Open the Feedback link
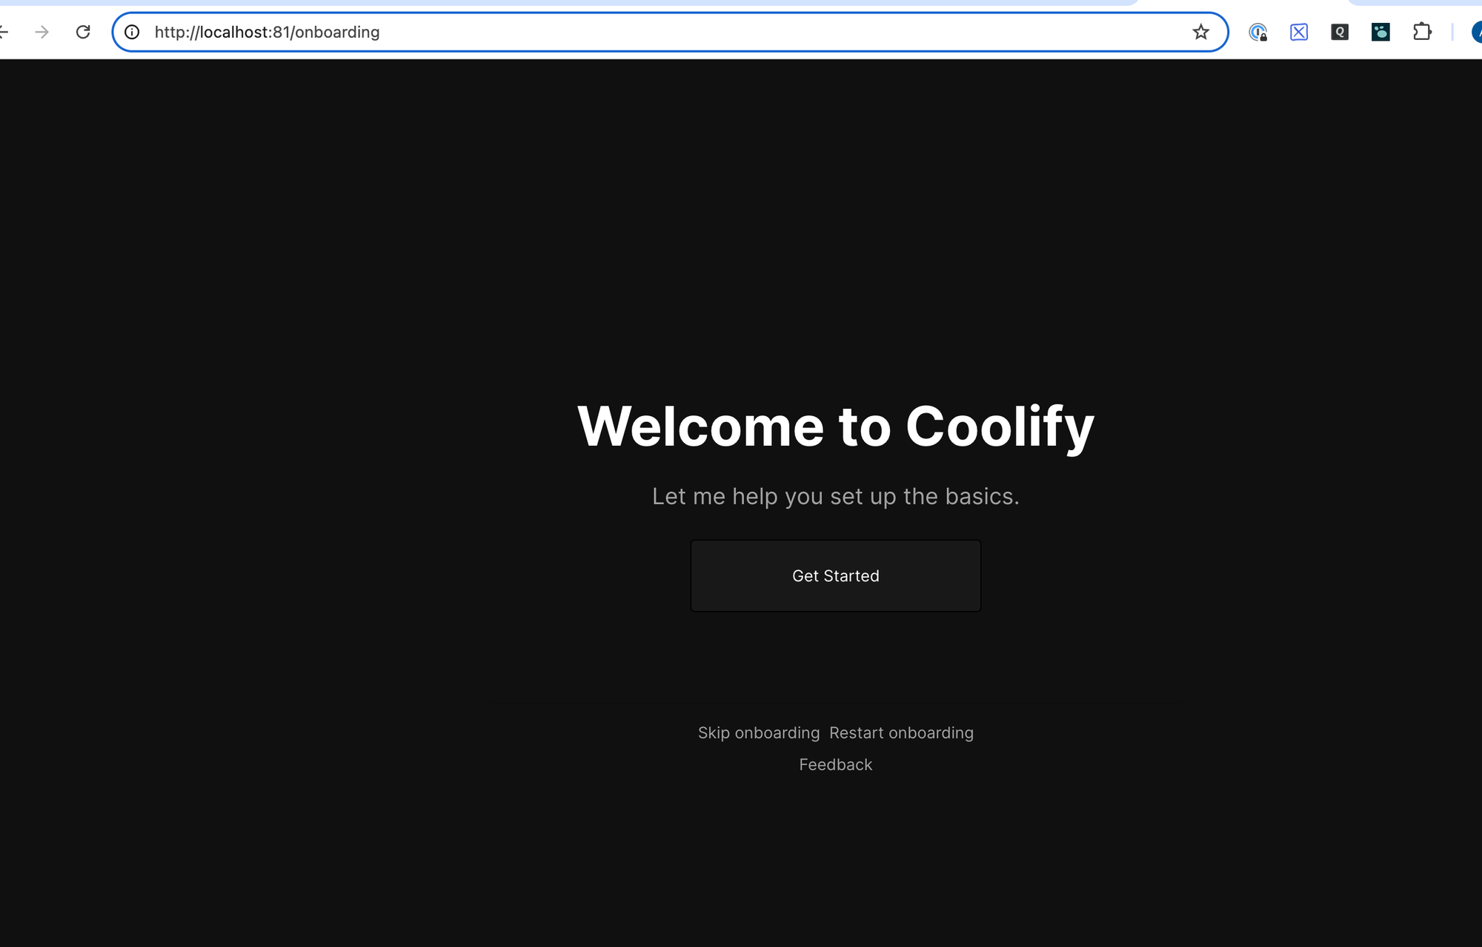The width and height of the screenshot is (1482, 947). coord(835,764)
